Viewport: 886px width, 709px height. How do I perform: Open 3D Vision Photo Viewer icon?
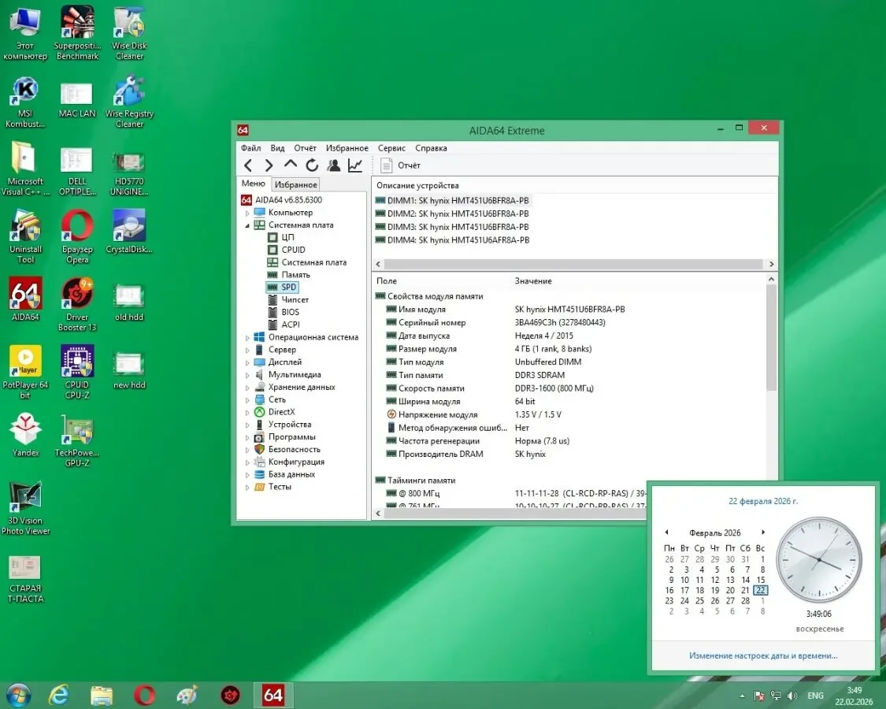[x=25, y=508]
